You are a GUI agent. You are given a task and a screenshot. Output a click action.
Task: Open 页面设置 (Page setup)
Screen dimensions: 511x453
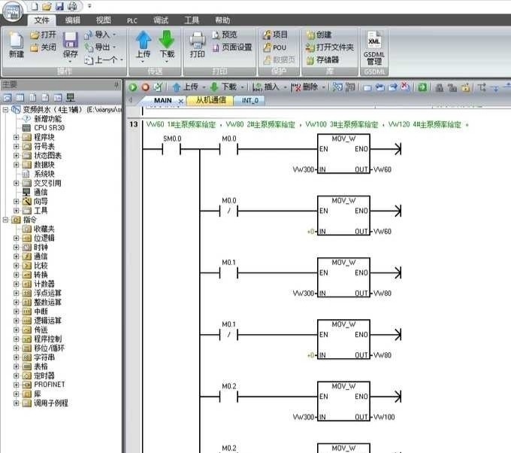click(x=232, y=47)
